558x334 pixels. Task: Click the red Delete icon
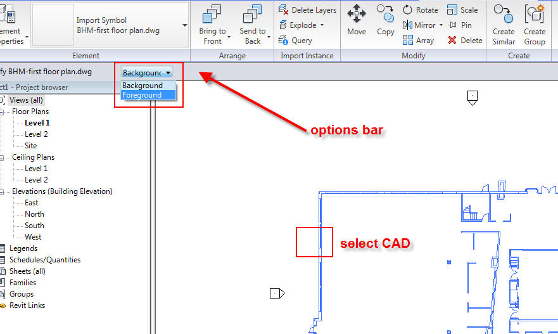(x=452, y=40)
